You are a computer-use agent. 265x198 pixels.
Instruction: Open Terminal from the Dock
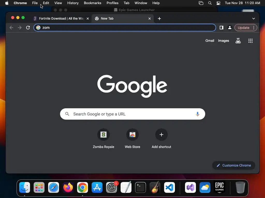pos(141,187)
